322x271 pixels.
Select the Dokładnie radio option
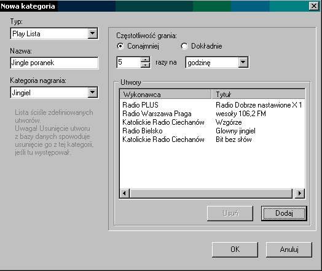click(x=184, y=46)
